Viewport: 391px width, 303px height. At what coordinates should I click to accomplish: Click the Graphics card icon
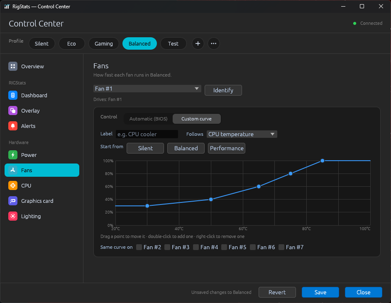[13, 201]
